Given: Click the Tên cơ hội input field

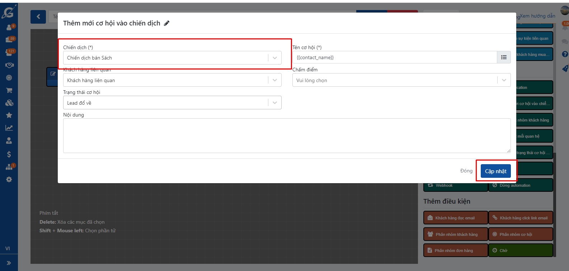Looking at the screenshot, I should pos(394,57).
